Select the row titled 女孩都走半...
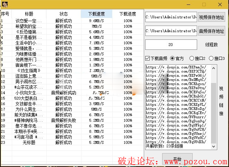The height and width of the screenshot is (167, 229). [x=72, y=104]
